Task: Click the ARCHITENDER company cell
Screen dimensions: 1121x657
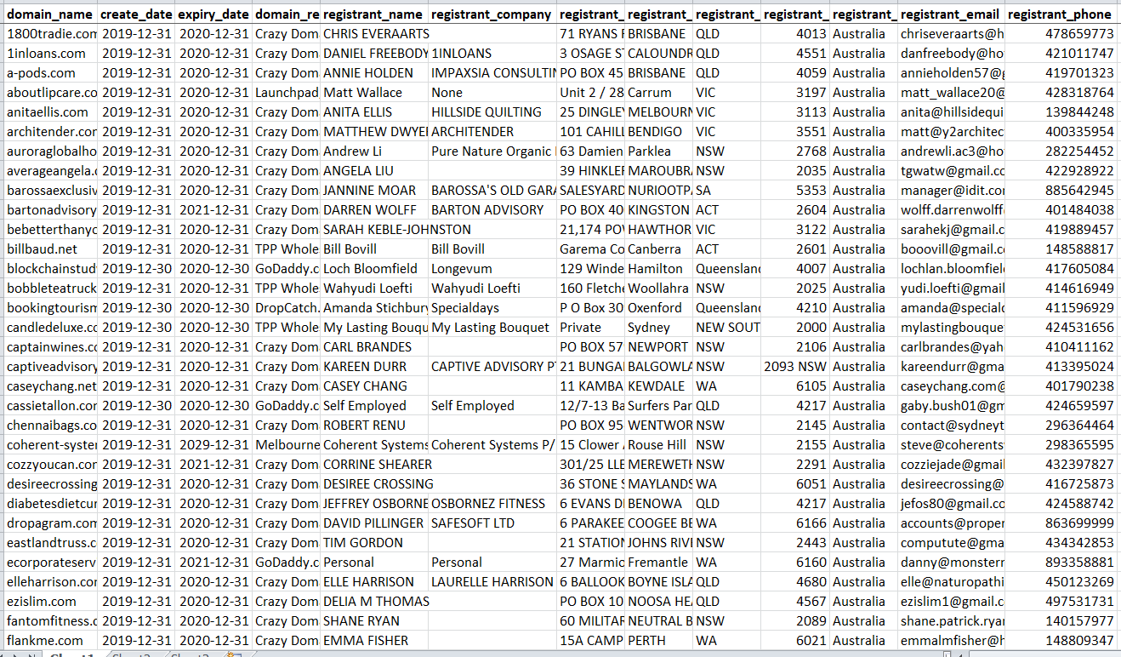Action: click(492, 132)
